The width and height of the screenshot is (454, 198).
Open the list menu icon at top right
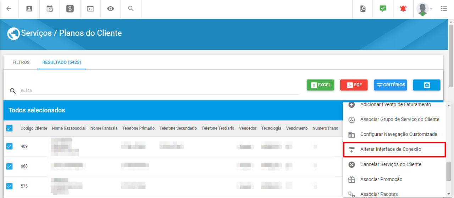pos(444,9)
